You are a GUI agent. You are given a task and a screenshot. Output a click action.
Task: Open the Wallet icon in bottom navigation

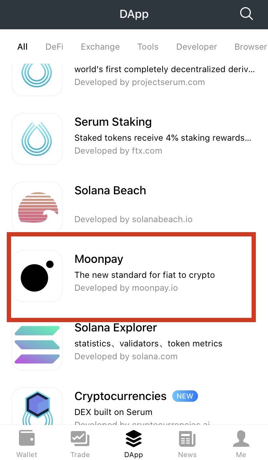point(26,443)
